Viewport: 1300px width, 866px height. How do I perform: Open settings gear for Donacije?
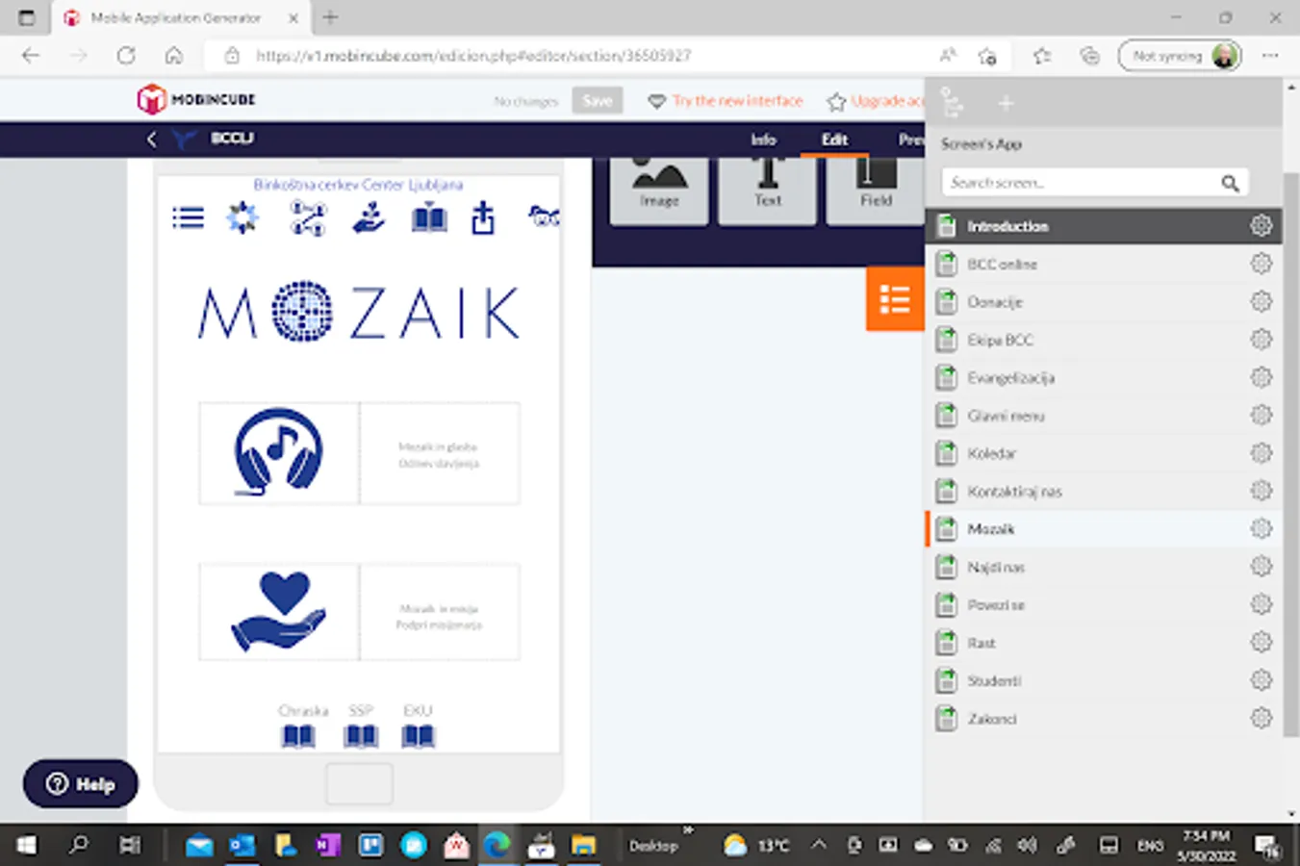click(1261, 301)
